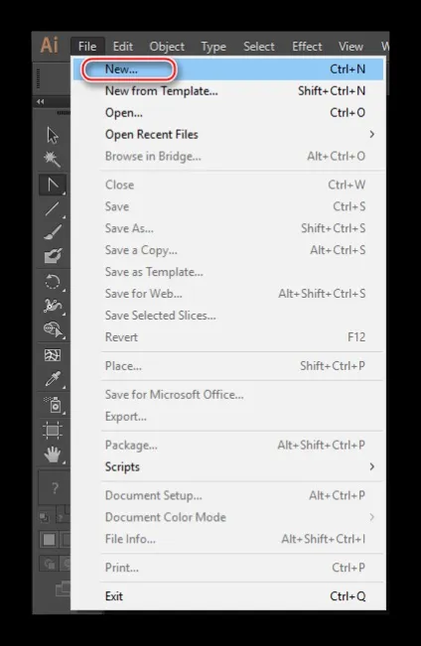This screenshot has height=646, width=421.
Task: Activate the Anchor Point tool
Action: tap(53, 185)
